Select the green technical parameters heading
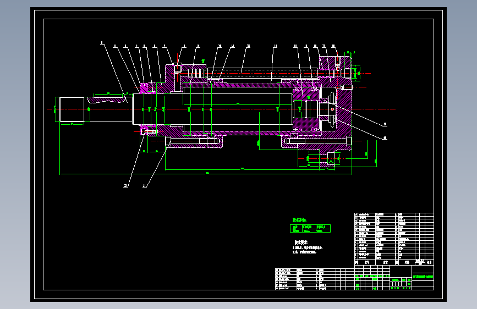The width and height of the screenshot is (477, 309). (x=299, y=220)
